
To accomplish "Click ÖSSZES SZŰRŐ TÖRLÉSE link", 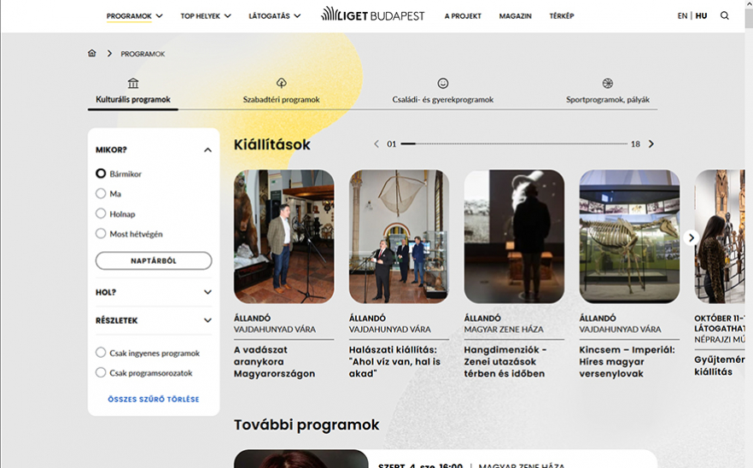I will 154,400.
